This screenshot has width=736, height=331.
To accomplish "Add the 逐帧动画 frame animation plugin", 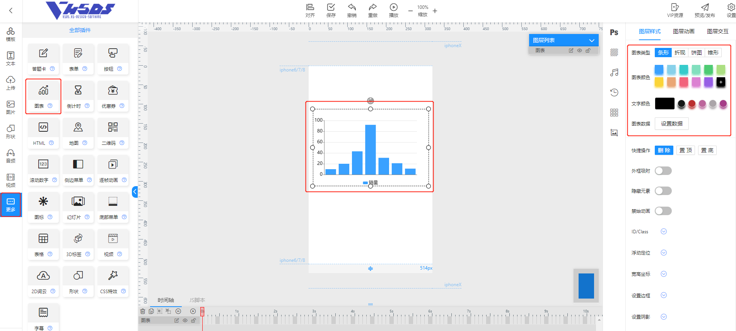I will tap(113, 170).
